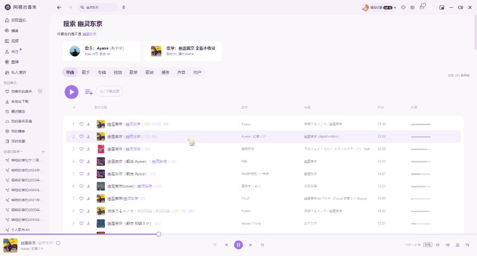Like the first song with heart icon
Viewport: 477px width, 256px height.
81,124
